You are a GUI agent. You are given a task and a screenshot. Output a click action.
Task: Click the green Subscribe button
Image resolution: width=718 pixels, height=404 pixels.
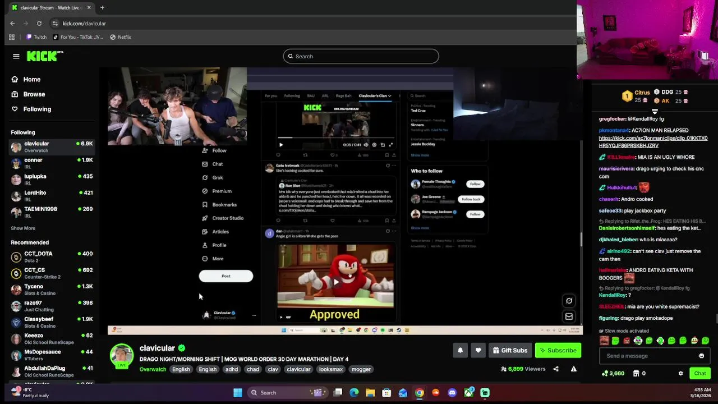[x=558, y=350]
